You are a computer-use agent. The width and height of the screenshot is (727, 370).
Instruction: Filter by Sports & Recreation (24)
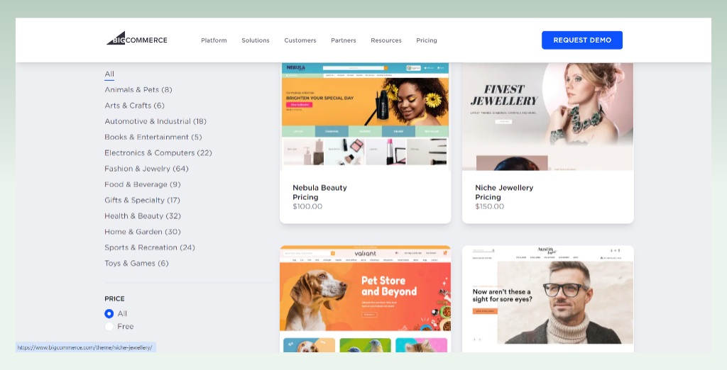(x=150, y=247)
